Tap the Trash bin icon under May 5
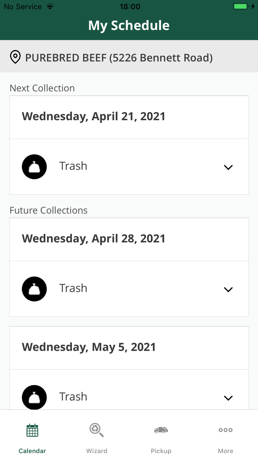This screenshot has height=459, width=258. coord(34,397)
